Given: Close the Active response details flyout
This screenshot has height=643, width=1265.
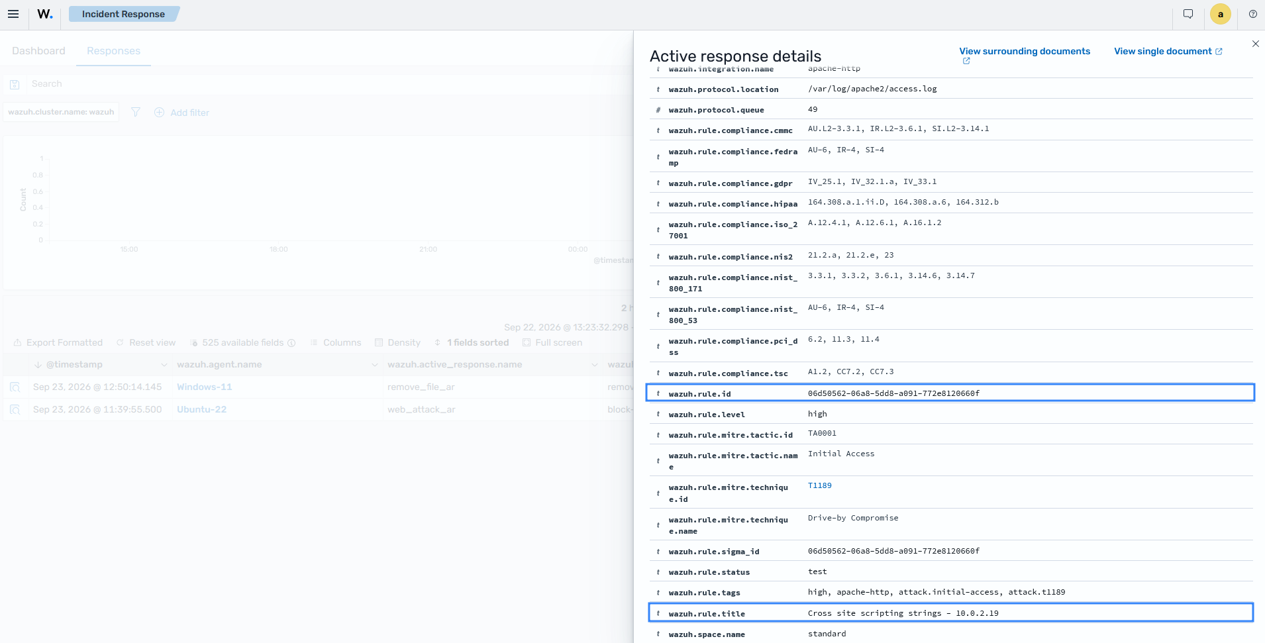Looking at the screenshot, I should (1256, 44).
